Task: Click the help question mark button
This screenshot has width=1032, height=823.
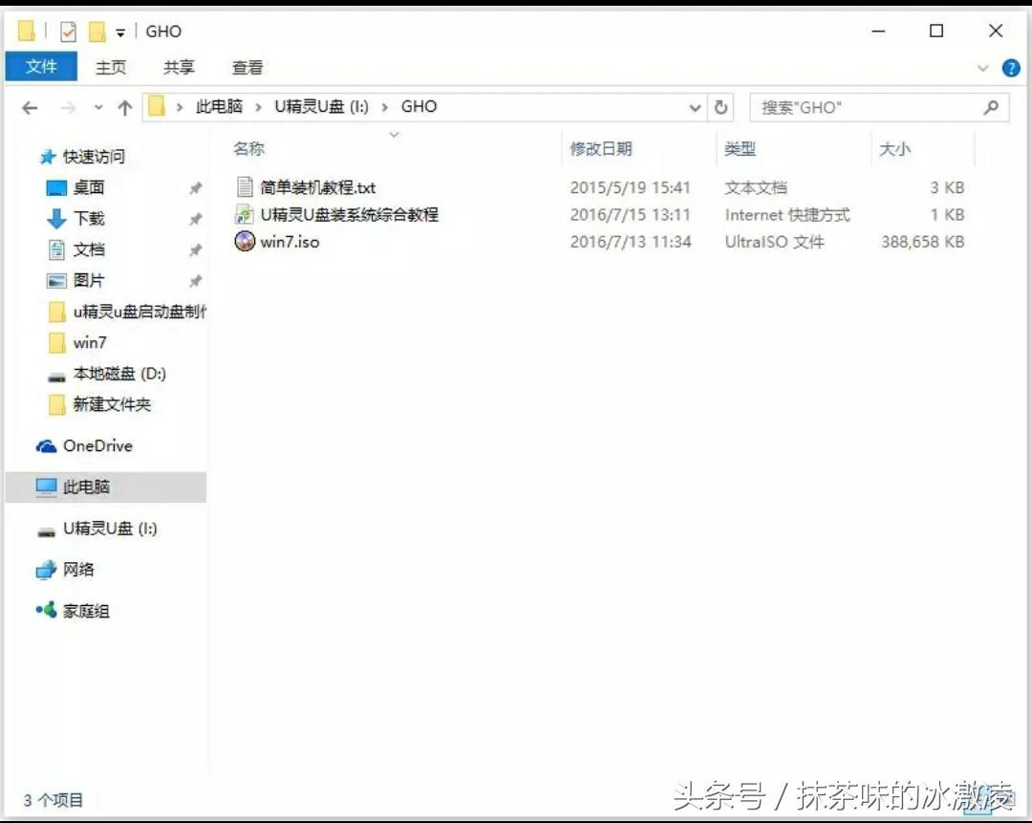Action: [x=1011, y=67]
